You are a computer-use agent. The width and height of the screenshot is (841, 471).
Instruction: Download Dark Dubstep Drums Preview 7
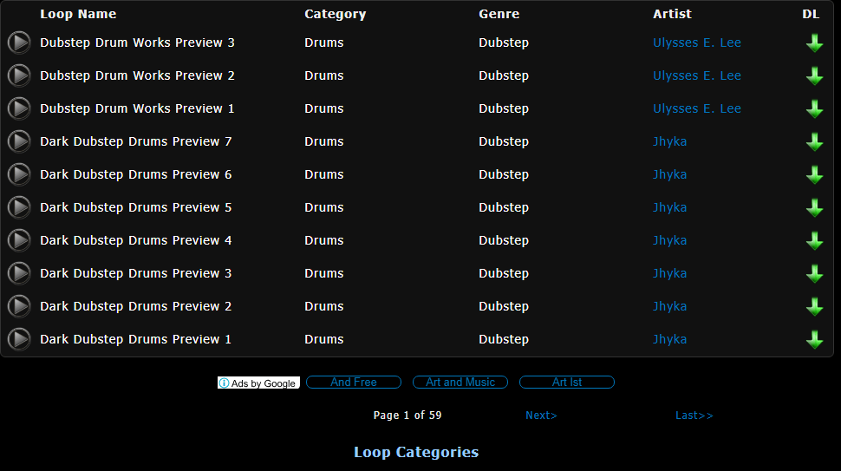click(814, 142)
